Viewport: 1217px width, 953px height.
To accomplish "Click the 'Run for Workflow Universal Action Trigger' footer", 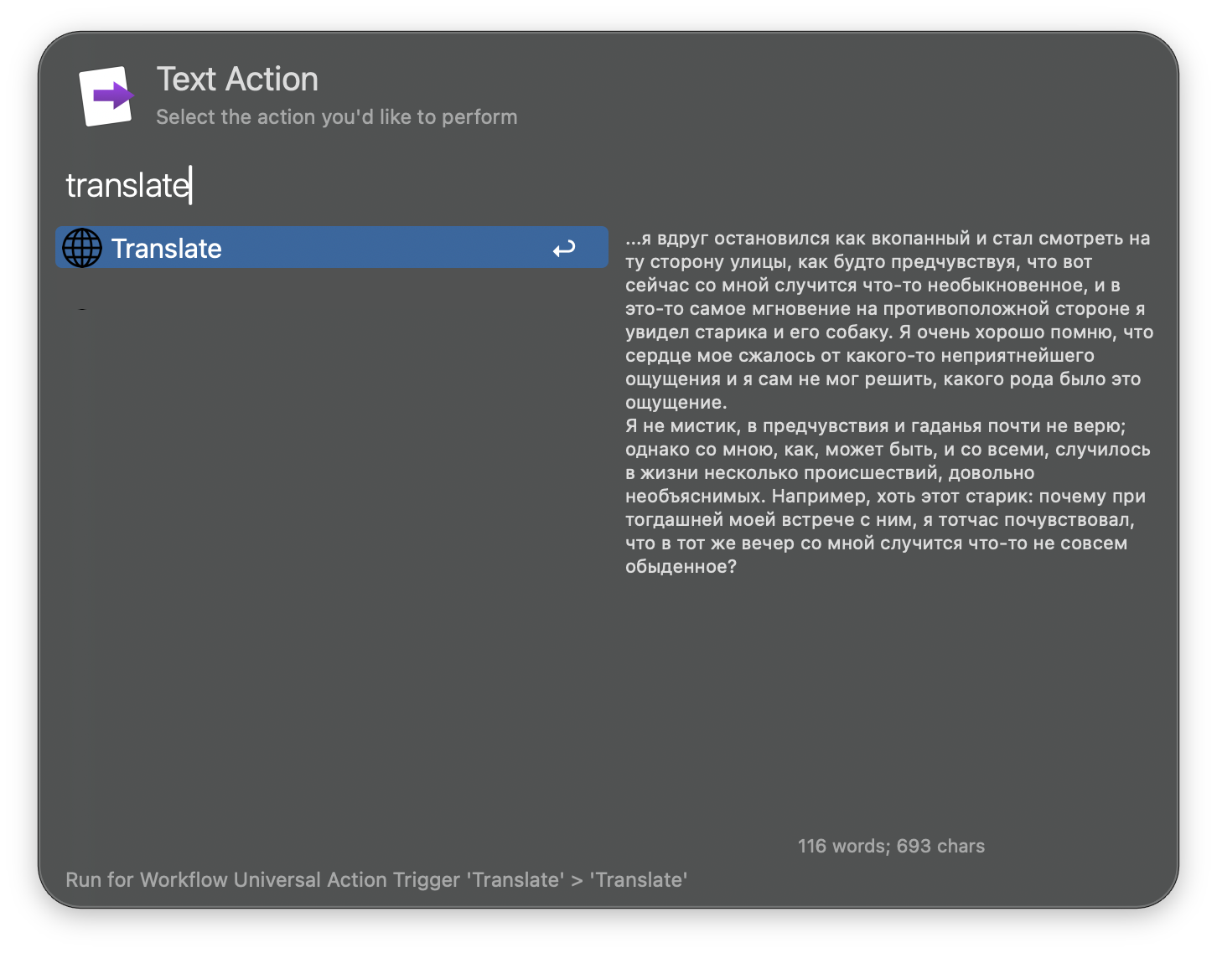I will (376, 880).
